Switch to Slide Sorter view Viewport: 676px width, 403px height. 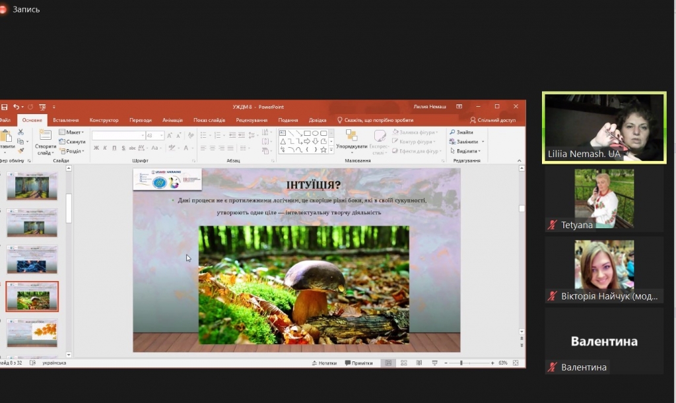pyautogui.click(x=403, y=363)
